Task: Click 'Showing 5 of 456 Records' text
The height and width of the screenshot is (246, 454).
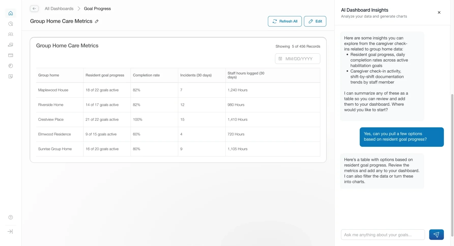Action: [x=298, y=46]
